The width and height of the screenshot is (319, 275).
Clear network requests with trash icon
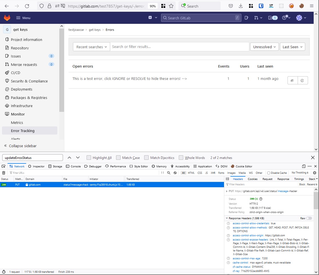pyautogui.click(x=4, y=173)
